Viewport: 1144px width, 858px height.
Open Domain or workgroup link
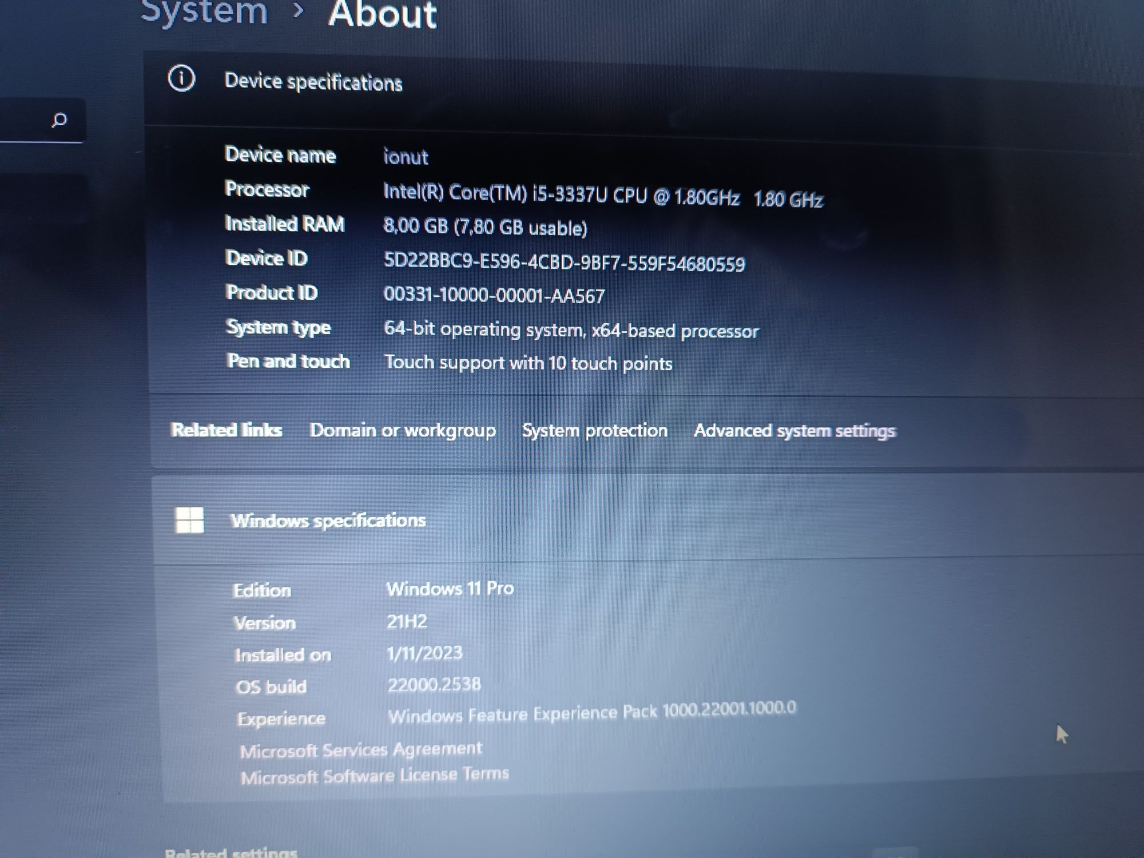click(403, 431)
